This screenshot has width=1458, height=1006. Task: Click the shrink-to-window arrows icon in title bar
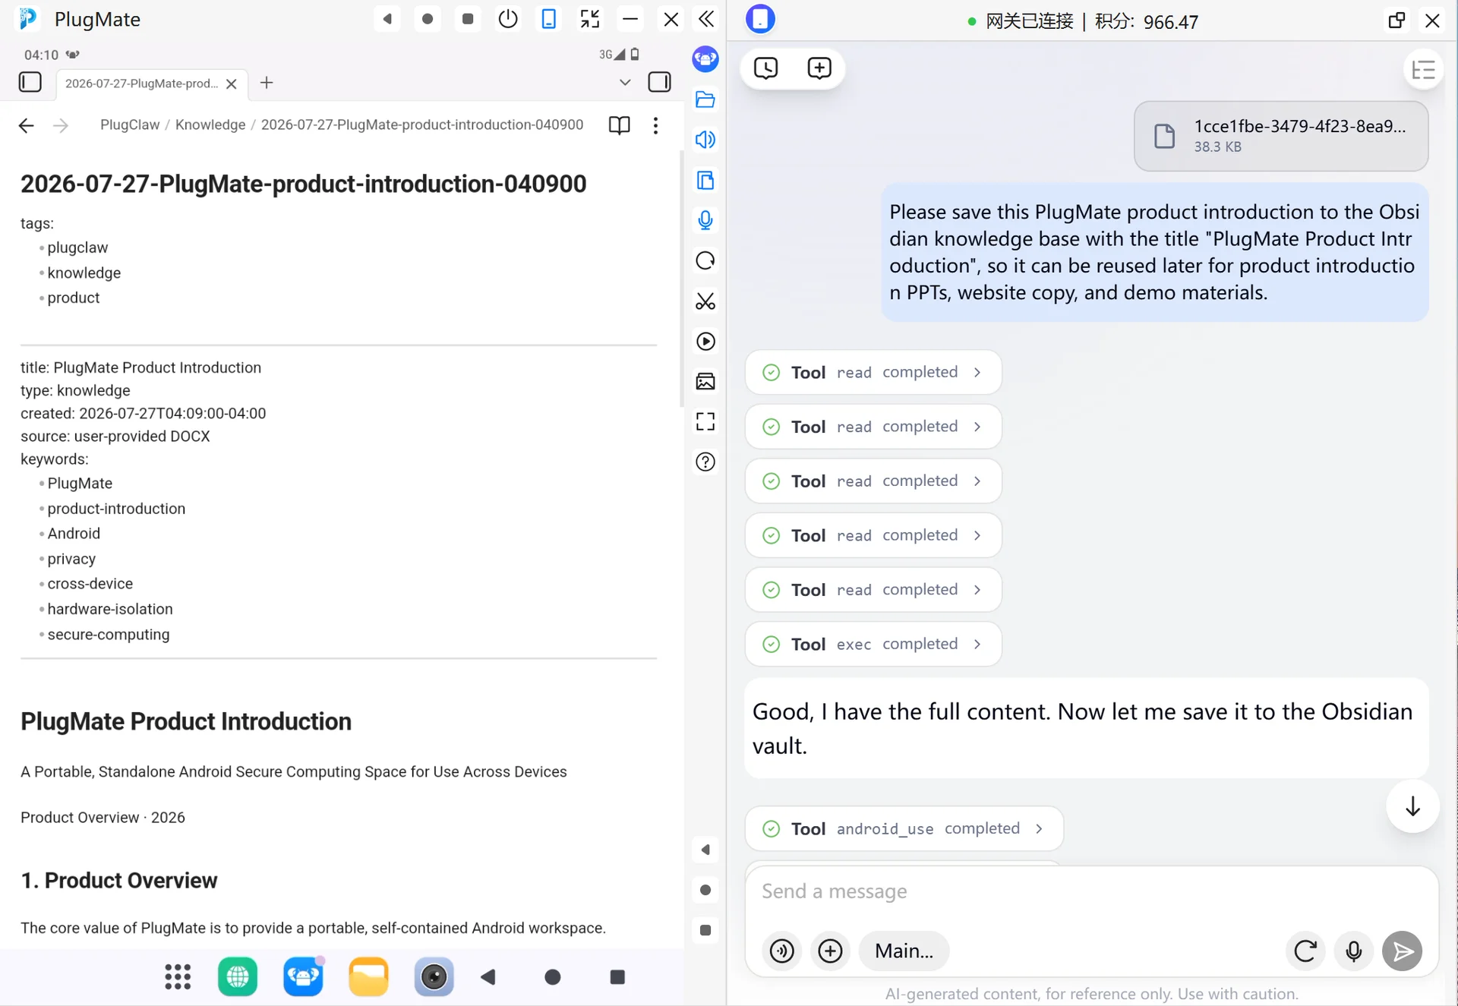(589, 19)
